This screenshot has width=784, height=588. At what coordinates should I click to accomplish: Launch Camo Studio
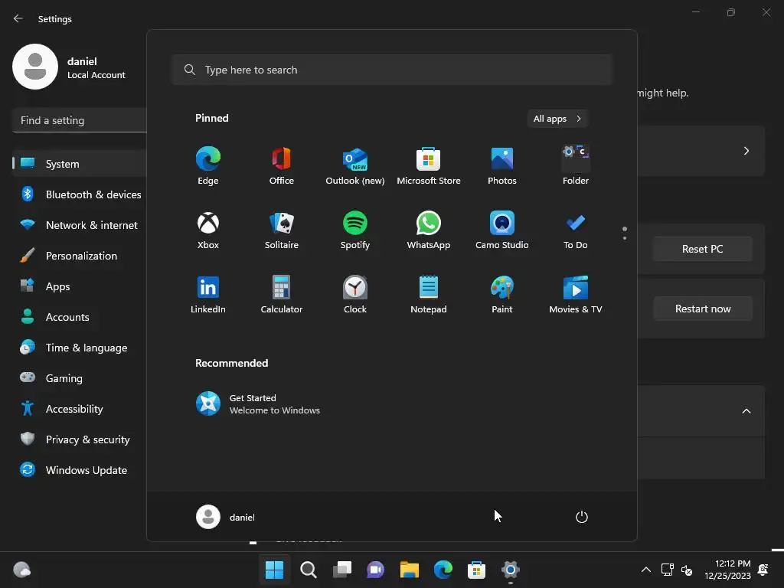click(502, 230)
